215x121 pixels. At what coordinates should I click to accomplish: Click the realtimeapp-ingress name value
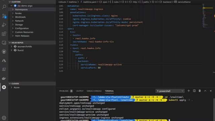point(90,9)
